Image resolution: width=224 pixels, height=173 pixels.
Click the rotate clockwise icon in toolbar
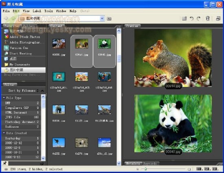tap(199, 19)
